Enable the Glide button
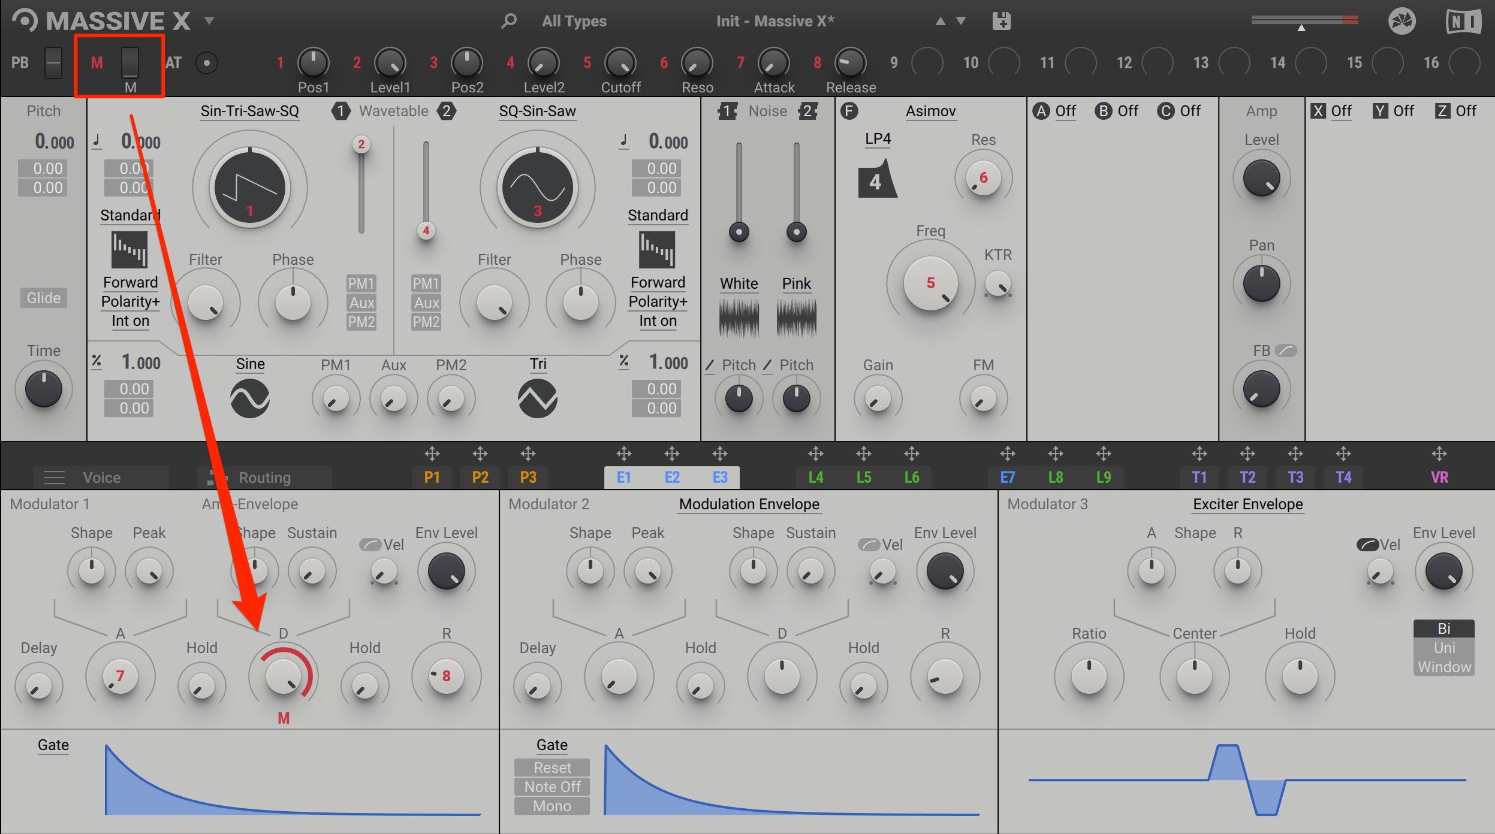The height and width of the screenshot is (834, 1495). tap(44, 298)
